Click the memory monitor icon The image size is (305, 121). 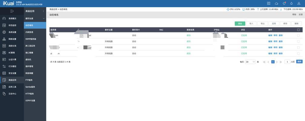pos(244,9)
